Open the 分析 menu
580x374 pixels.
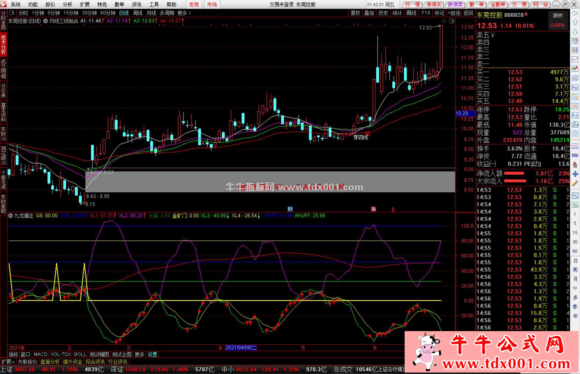67,5
